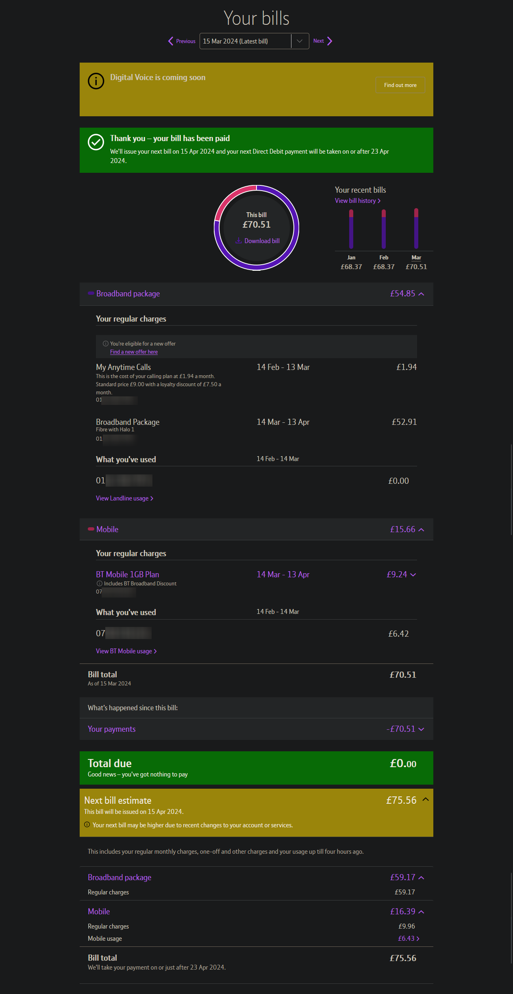Open Mobile usage £6.43 details
This screenshot has width=513, height=994.
[409, 938]
